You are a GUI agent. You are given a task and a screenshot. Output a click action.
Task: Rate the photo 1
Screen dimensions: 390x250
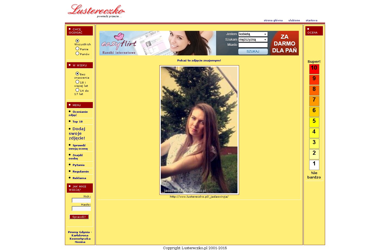point(314,165)
